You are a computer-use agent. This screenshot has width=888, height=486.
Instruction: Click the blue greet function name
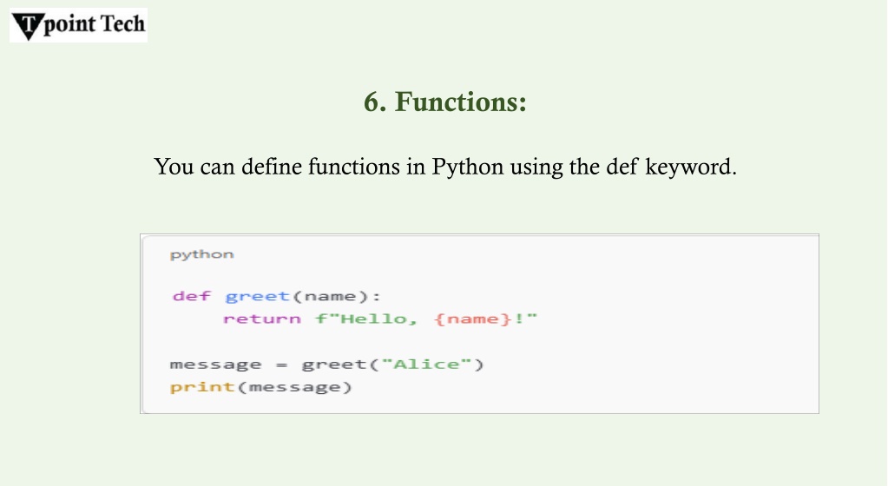click(258, 296)
